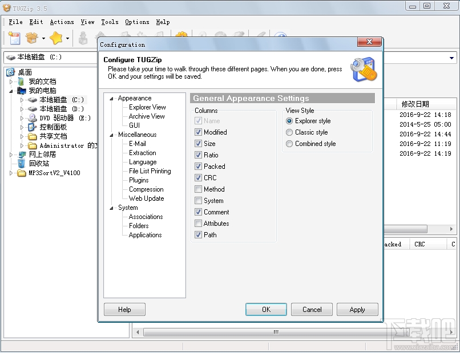
Task: Toggle the Ratio column checkbox
Action: click(x=198, y=155)
